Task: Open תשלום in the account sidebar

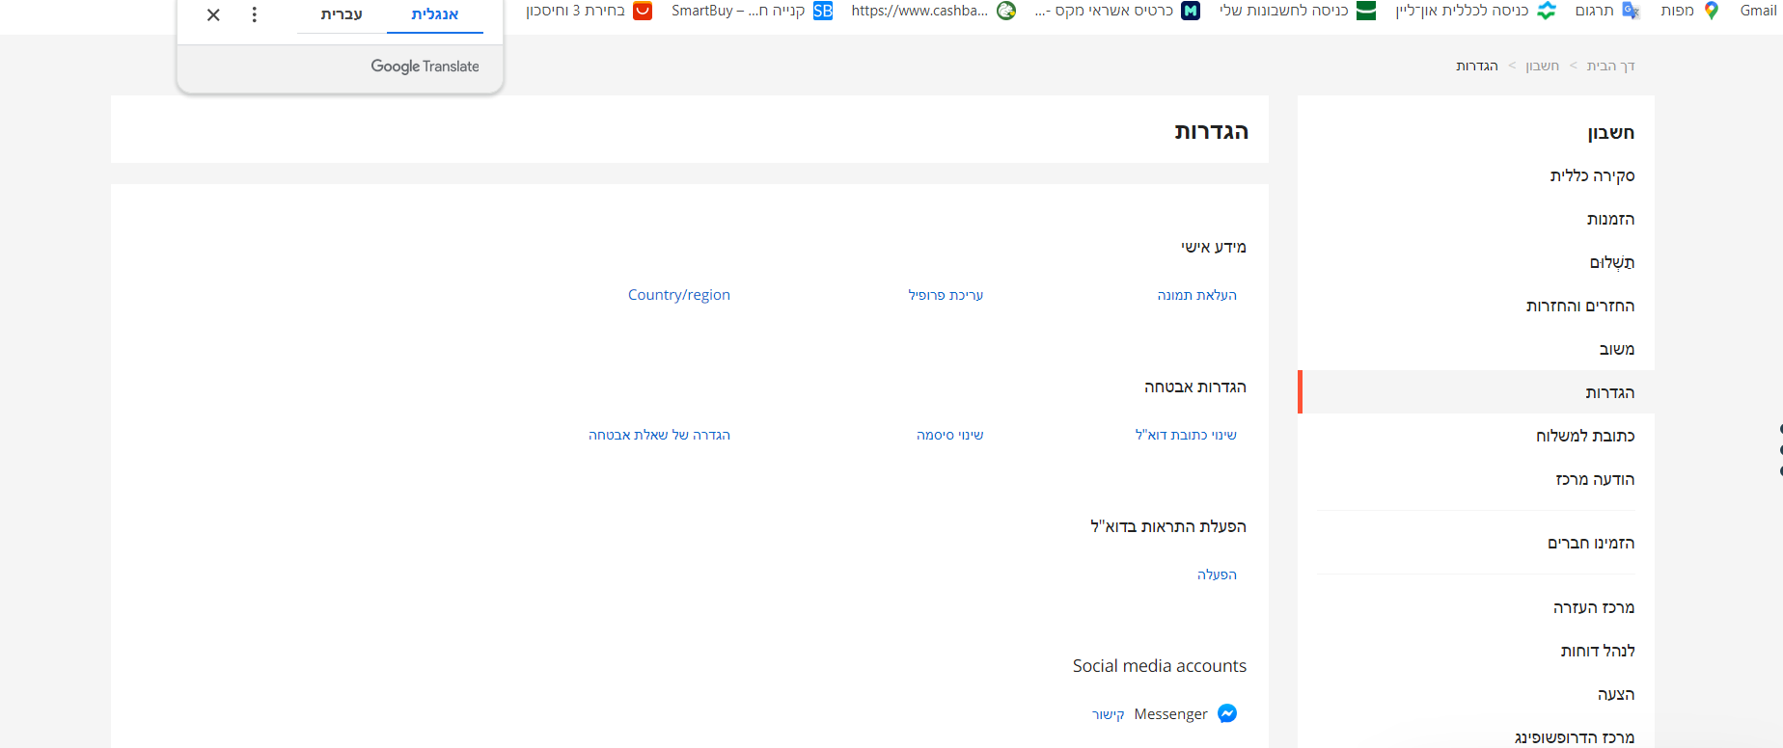Action: tap(1612, 262)
